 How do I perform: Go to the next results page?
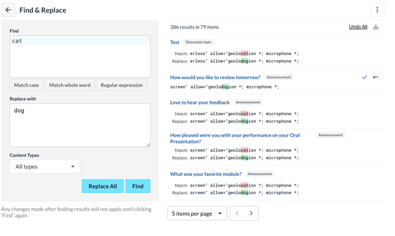(251, 213)
